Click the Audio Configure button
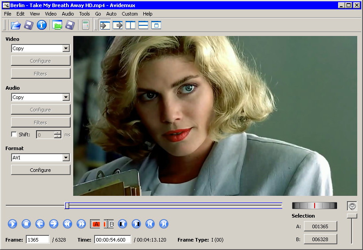 [40, 110]
